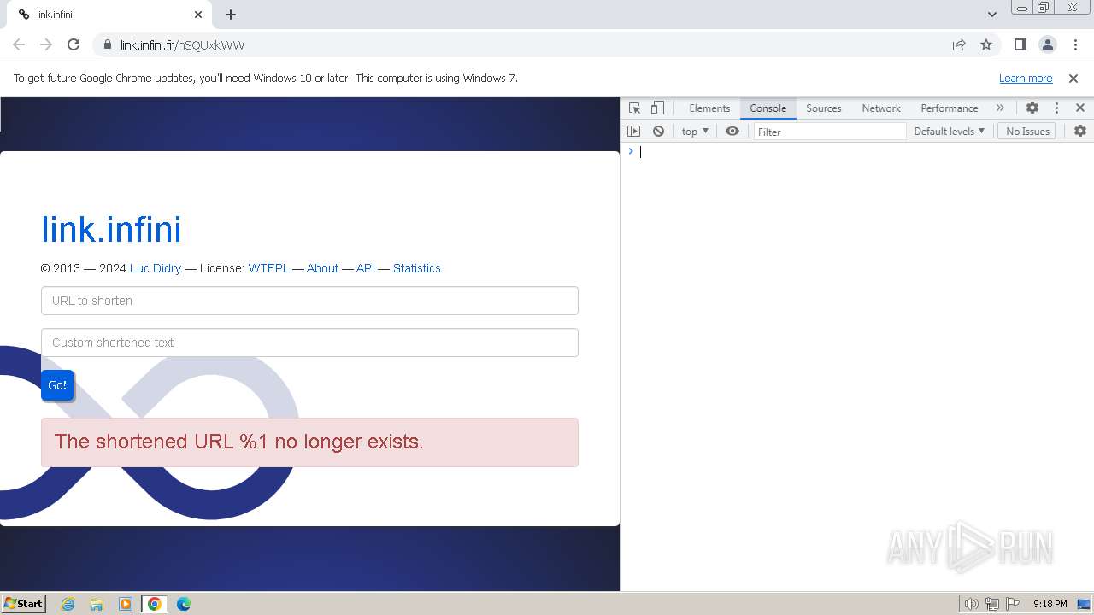Open Chrome side panel icon
The image size is (1094, 615).
(x=1020, y=44)
